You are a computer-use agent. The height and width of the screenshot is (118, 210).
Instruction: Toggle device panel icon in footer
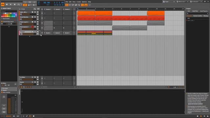30,116
